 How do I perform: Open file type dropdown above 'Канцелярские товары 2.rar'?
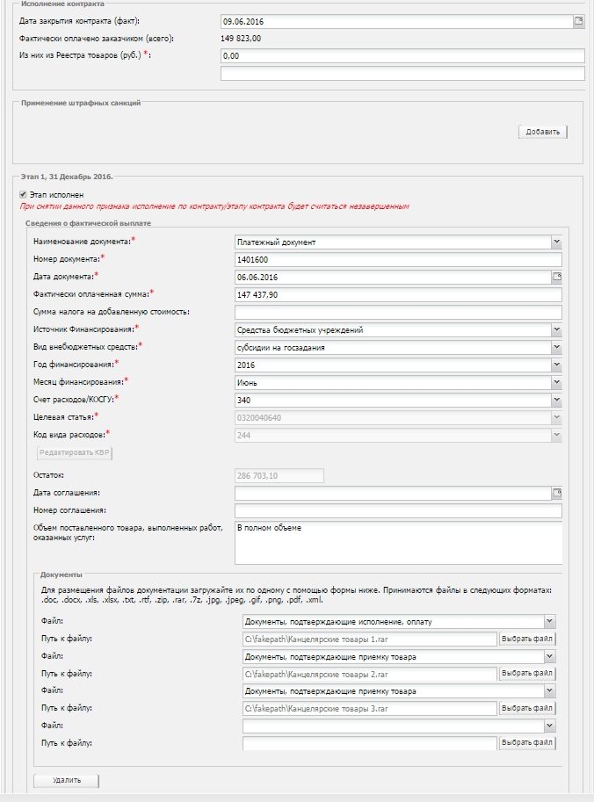point(549,656)
